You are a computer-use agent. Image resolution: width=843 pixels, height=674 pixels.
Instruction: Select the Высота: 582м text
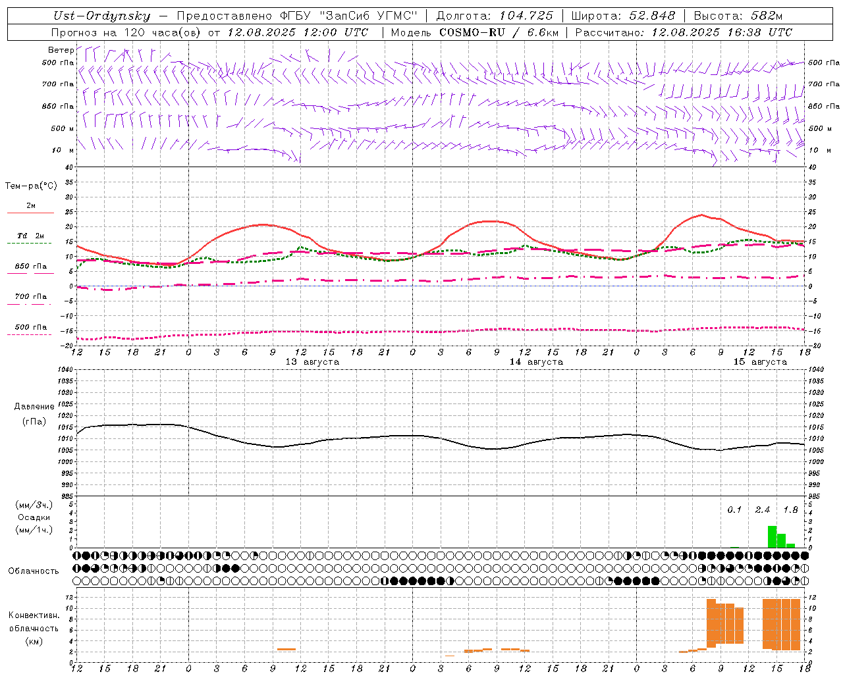738,16
